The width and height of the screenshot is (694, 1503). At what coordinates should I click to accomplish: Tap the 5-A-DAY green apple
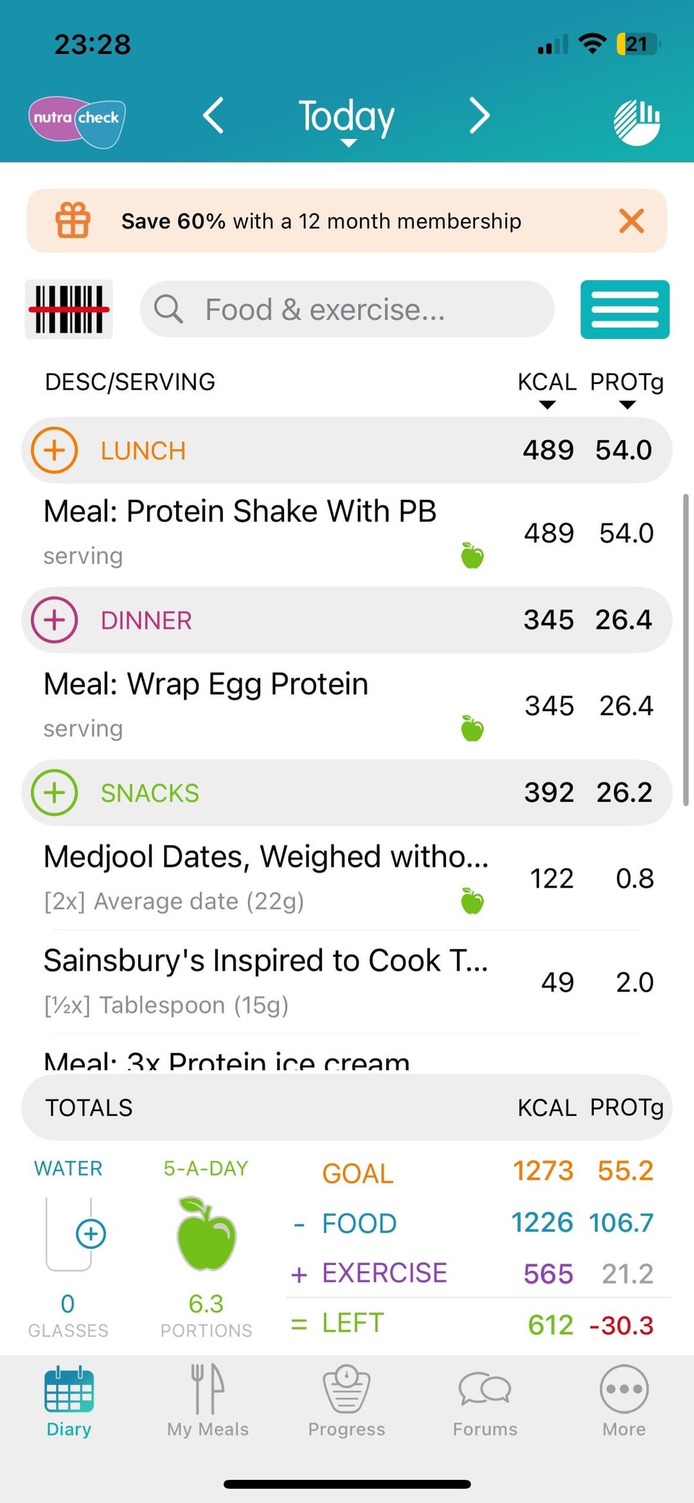point(206,1234)
